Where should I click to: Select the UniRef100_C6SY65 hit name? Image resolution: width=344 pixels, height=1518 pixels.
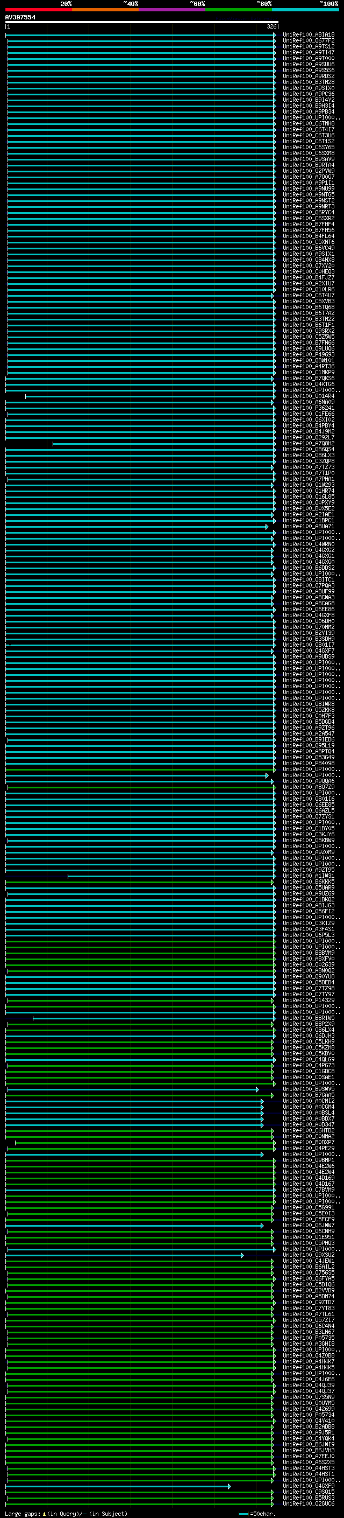pos(309,148)
